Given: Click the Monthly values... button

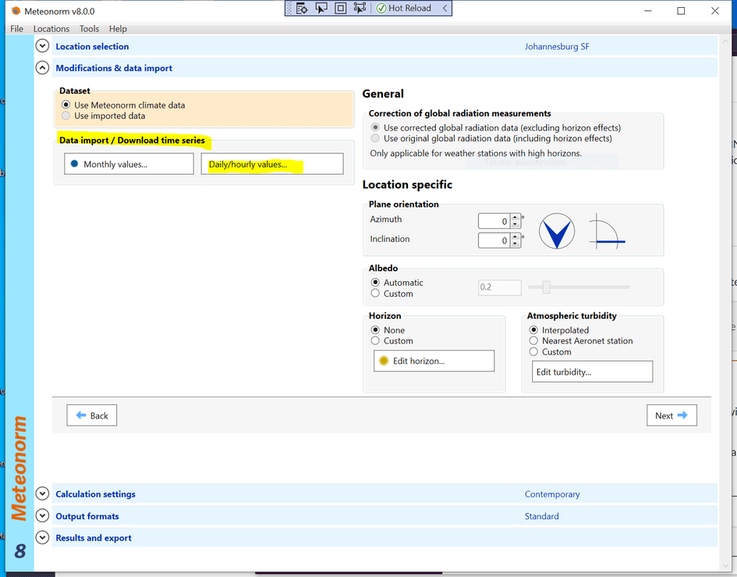Looking at the screenshot, I should click(x=129, y=164).
